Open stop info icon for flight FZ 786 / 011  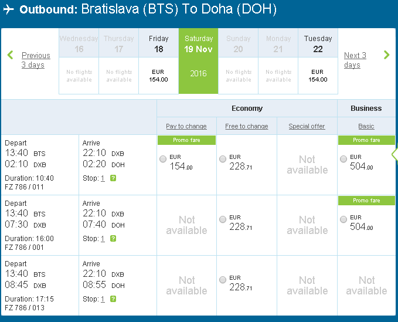pyautogui.click(x=113, y=178)
